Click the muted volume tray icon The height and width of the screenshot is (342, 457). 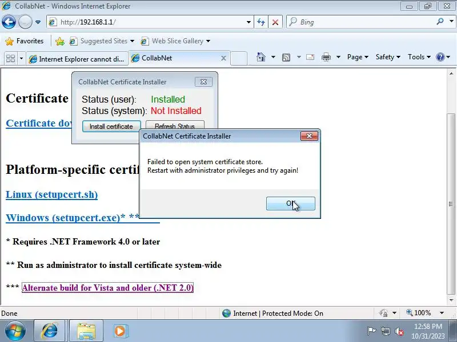[399, 331]
